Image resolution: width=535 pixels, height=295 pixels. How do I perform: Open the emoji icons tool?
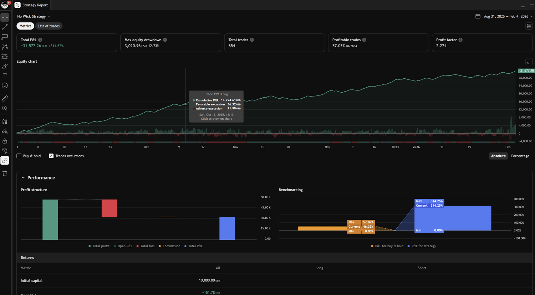(x=5, y=86)
